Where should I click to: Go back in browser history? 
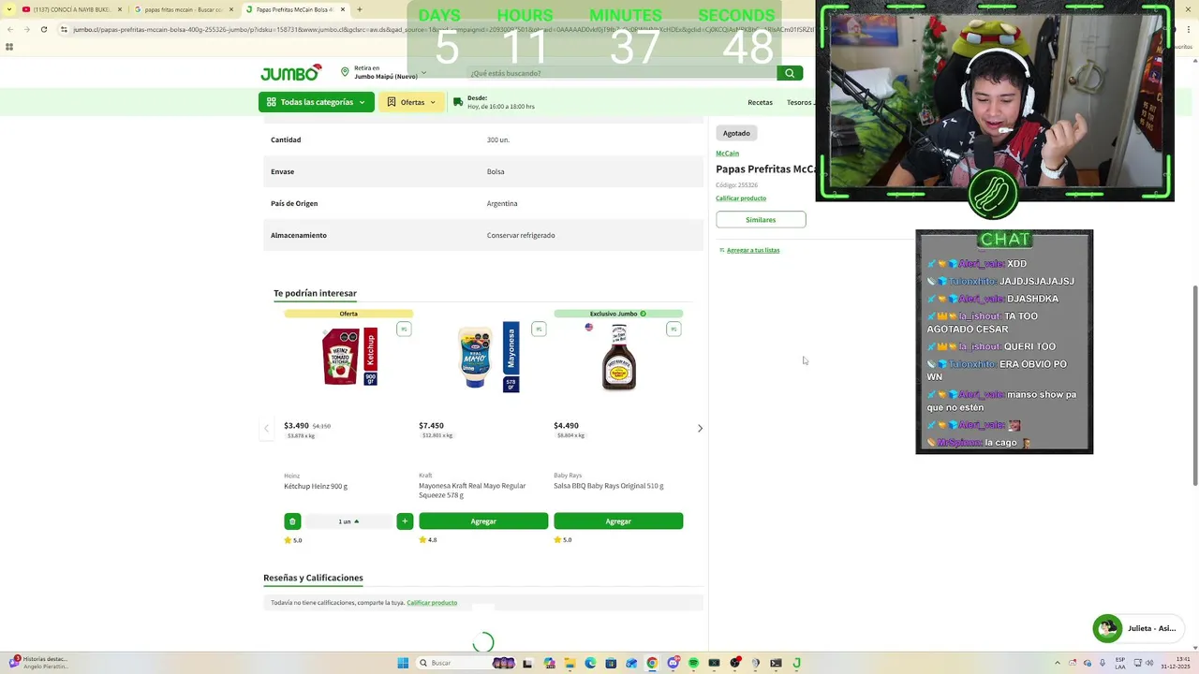pos(9,29)
